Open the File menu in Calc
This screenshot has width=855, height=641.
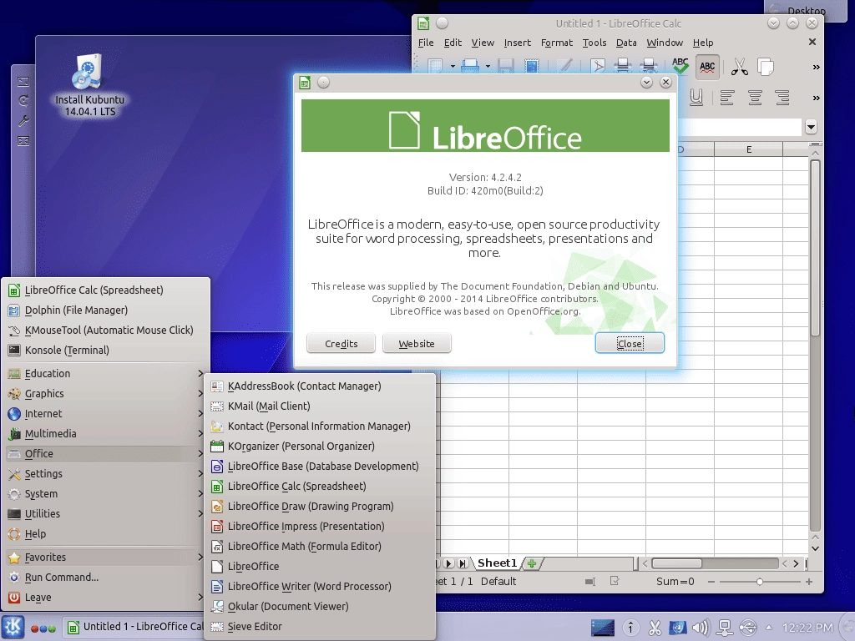(426, 43)
